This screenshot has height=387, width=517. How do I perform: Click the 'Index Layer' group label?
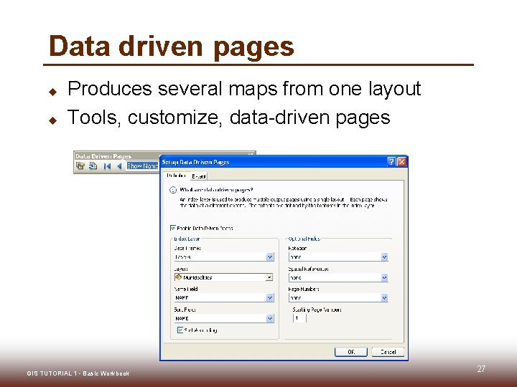[187, 239]
